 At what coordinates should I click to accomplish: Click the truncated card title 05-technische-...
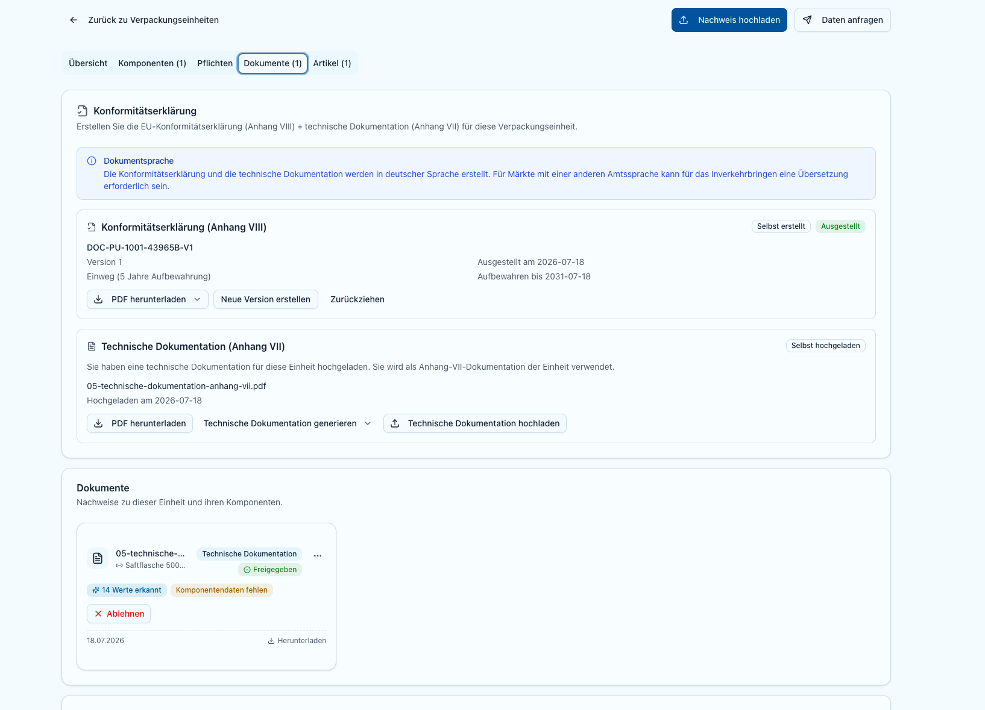(x=150, y=553)
